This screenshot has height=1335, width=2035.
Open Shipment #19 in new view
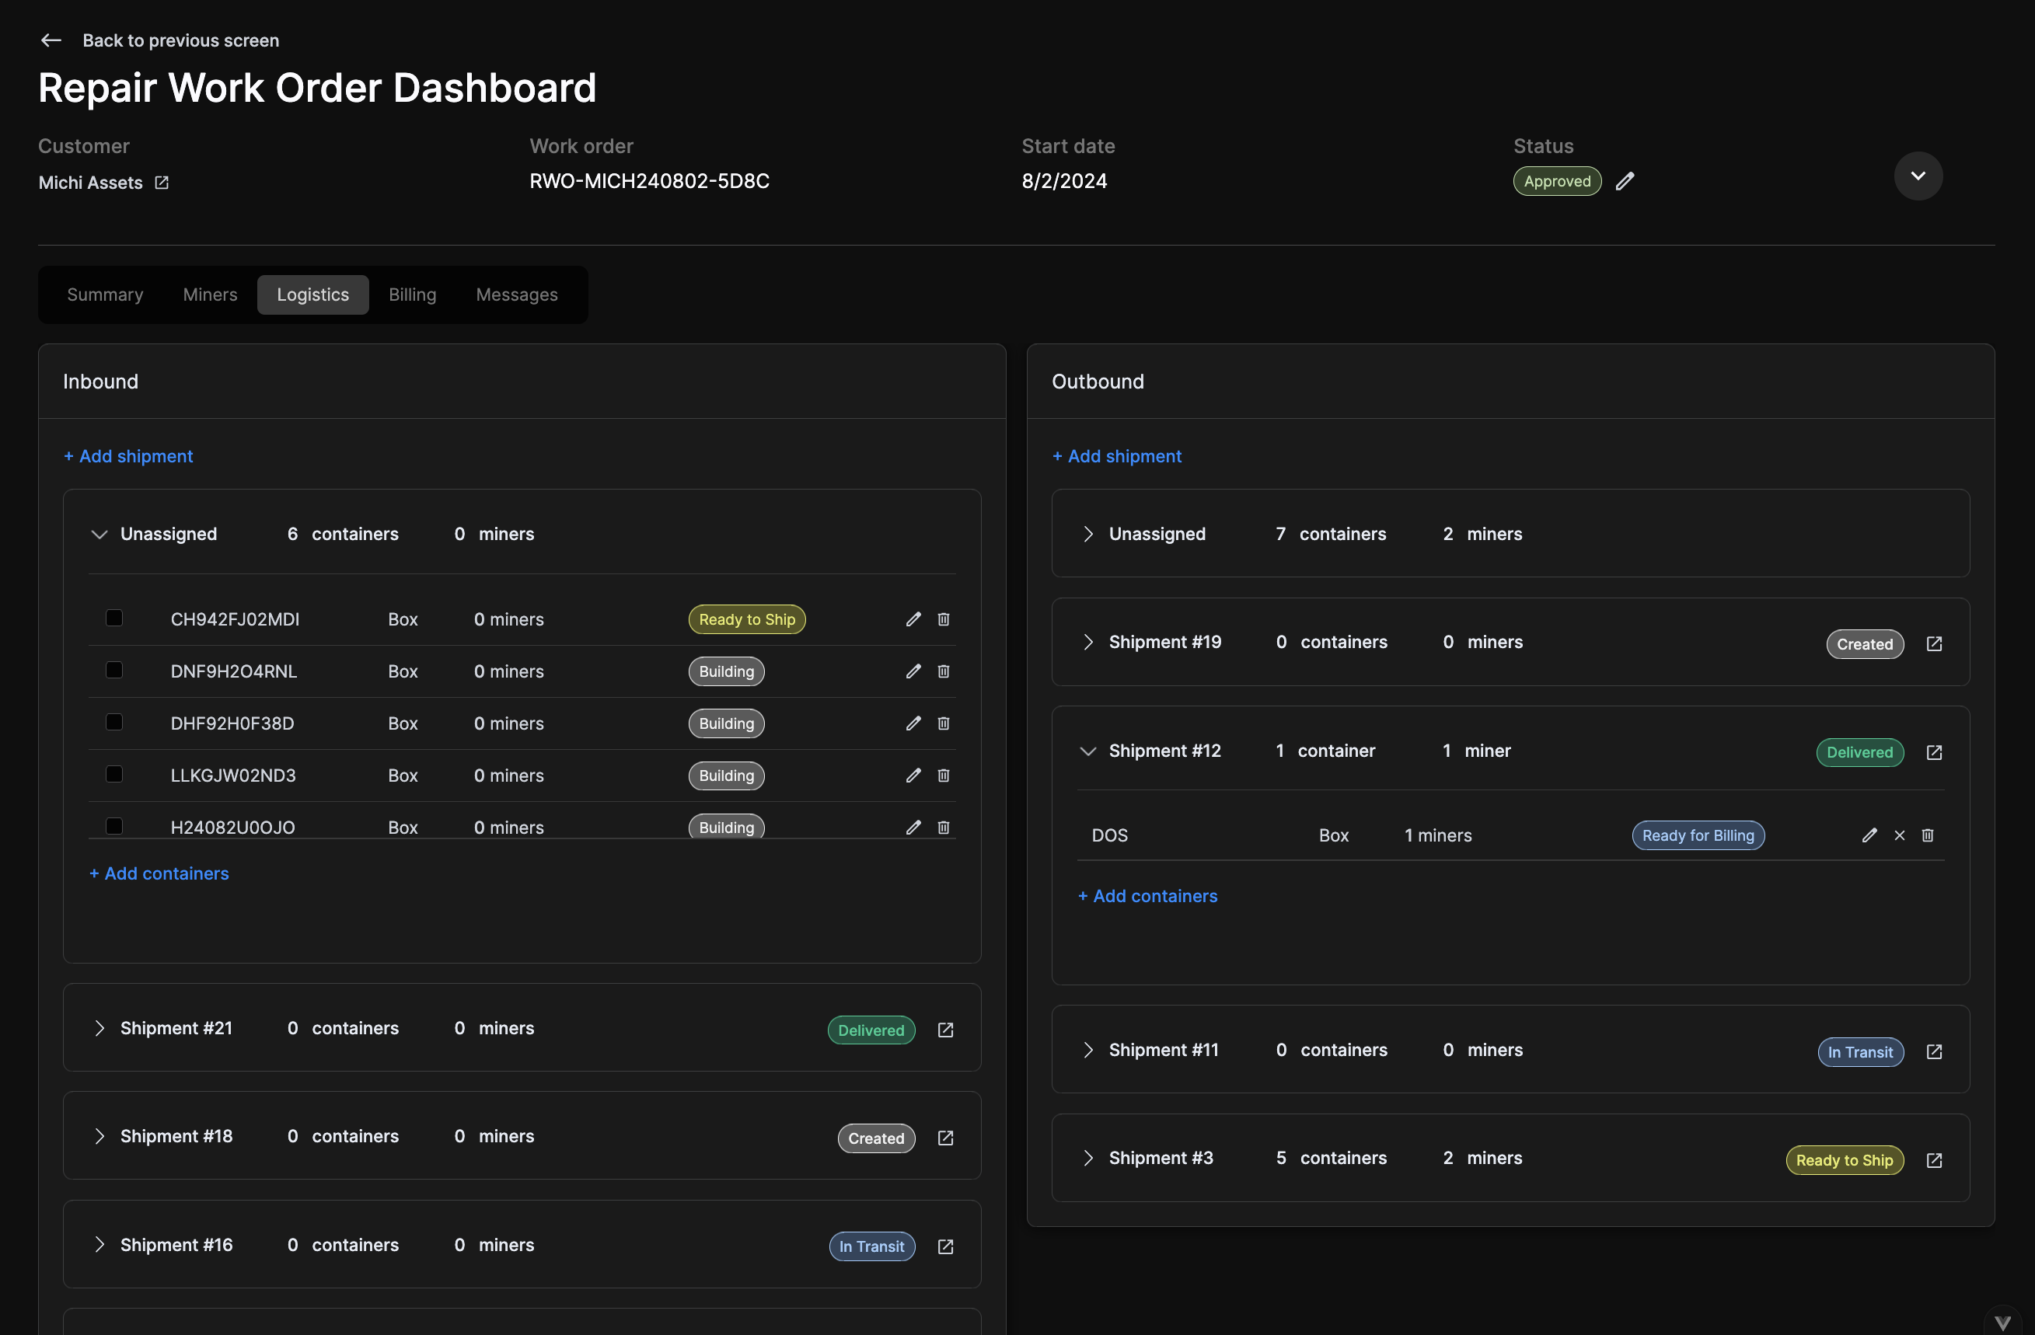pos(1934,643)
